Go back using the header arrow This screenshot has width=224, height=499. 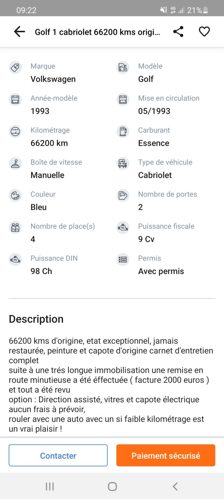pyautogui.click(x=19, y=32)
